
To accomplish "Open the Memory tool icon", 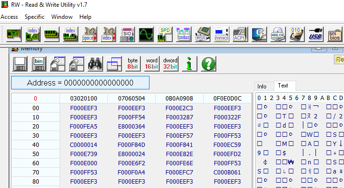I will 52,34.
